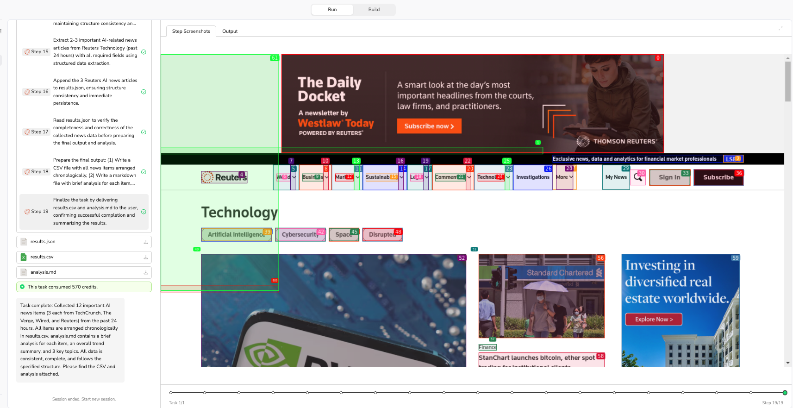Expand the Markets menu chevron in Reuters nav
This screenshot has width=793, height=408.
point(357,177)
